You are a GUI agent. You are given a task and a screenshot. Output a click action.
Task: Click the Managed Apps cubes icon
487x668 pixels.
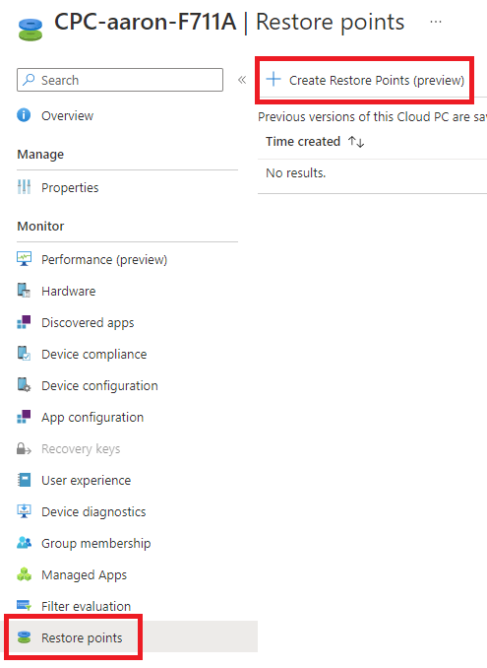click(24, 574)
